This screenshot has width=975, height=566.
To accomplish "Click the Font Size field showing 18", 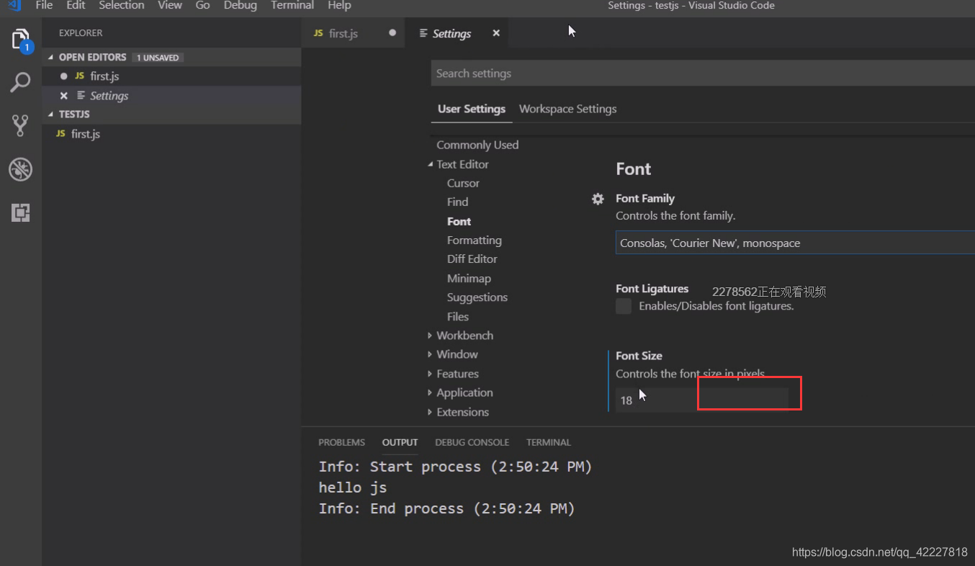I will [x=702, y=400].
